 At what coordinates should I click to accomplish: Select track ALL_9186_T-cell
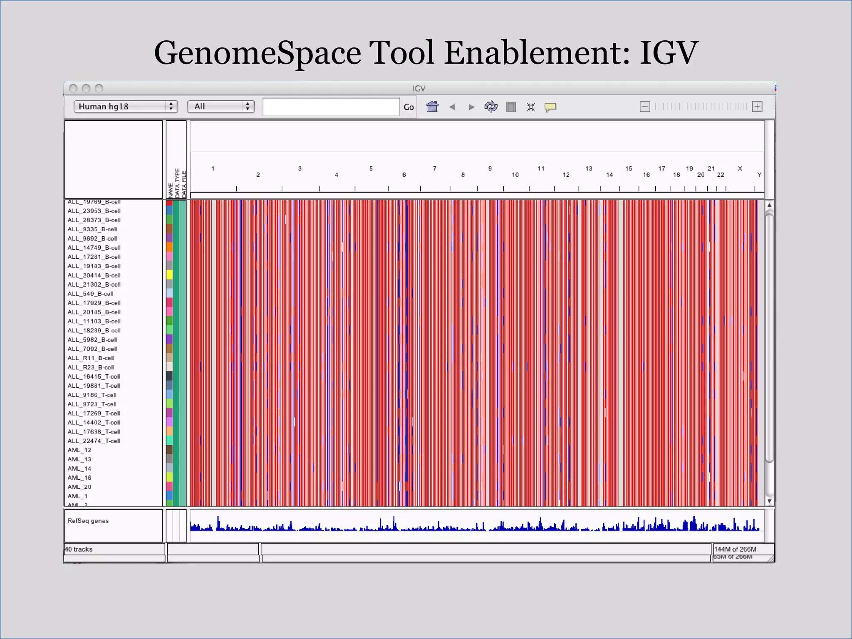(x=92, y=395)
